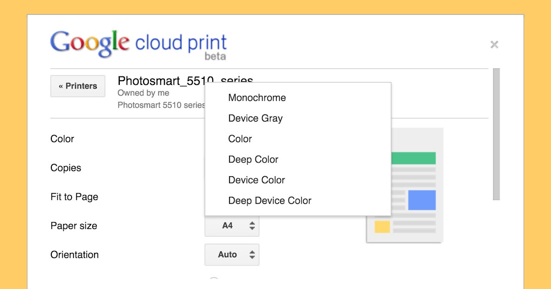Click the Color setting label

tap(62, 139)
